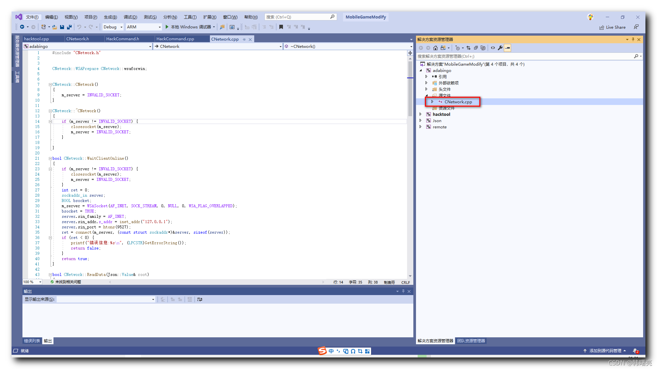Click Home icon in Solution Explorer toolbar

[x=435, y=48]
